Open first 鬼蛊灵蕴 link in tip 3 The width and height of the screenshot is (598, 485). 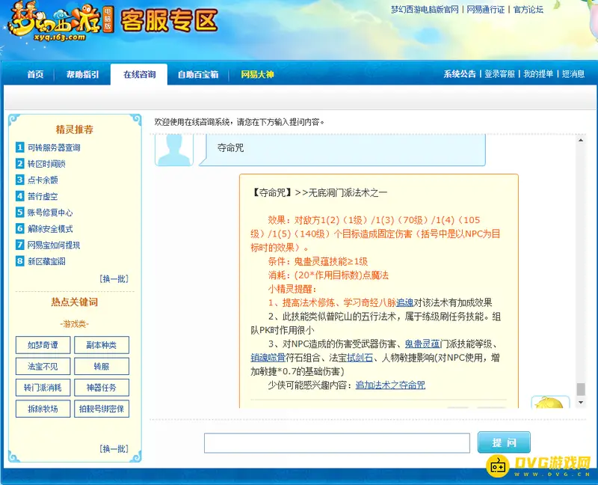coord(422,344)
